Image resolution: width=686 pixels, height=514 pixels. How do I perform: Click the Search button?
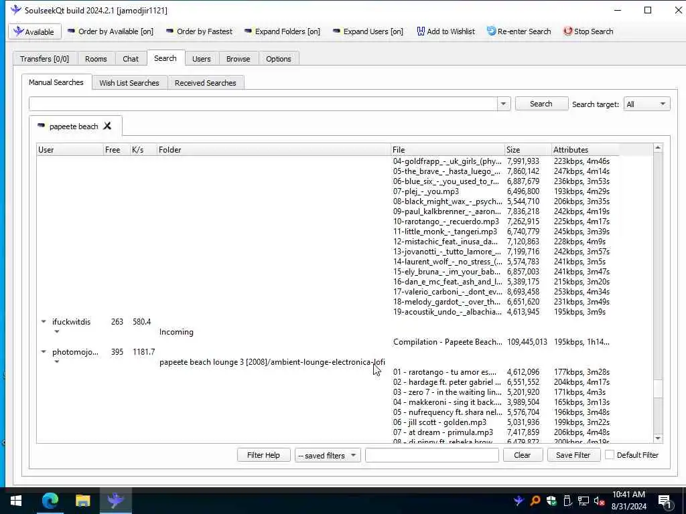tap(541, 104)
